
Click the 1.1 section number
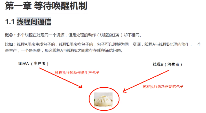click(x=10, y=22)
